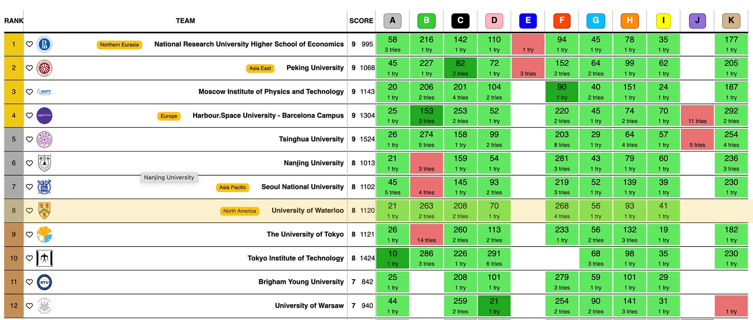The image size is (753, 320).
Task: Click the North America region tag
Action: pyautogui.click(x=240, y=211)
